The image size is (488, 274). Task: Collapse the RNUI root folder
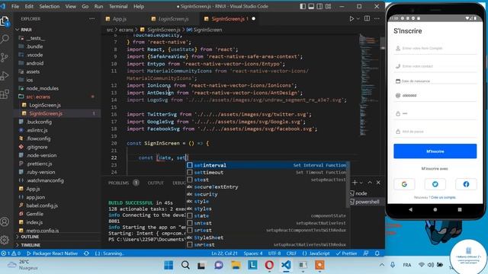27,30
